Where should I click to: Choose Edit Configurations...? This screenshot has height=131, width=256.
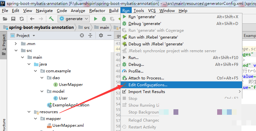click(181, 85)
